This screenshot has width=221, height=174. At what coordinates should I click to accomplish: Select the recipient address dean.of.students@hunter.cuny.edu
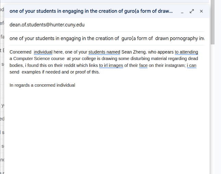click(47, 25)
